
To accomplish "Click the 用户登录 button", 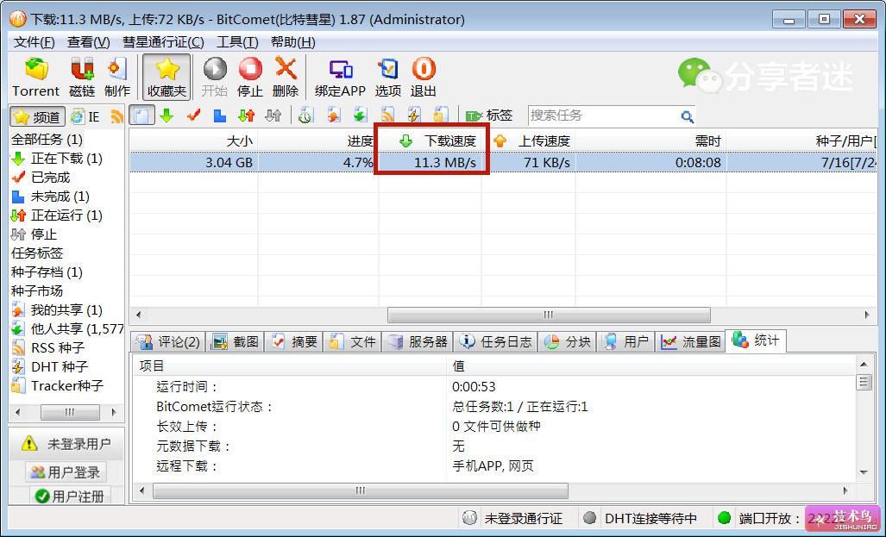I will [66, 472].
